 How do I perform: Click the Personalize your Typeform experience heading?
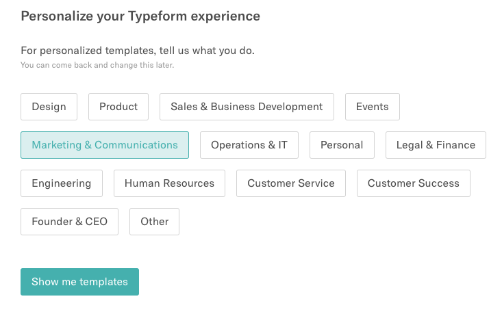coord(140,16)
